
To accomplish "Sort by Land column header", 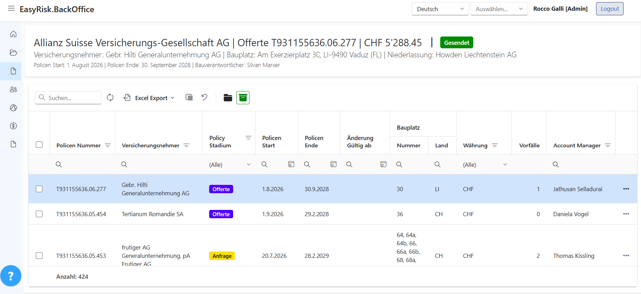I will pos(442,145).
